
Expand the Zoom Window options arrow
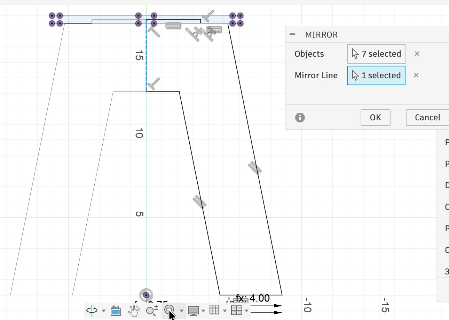tap(181, 311)
